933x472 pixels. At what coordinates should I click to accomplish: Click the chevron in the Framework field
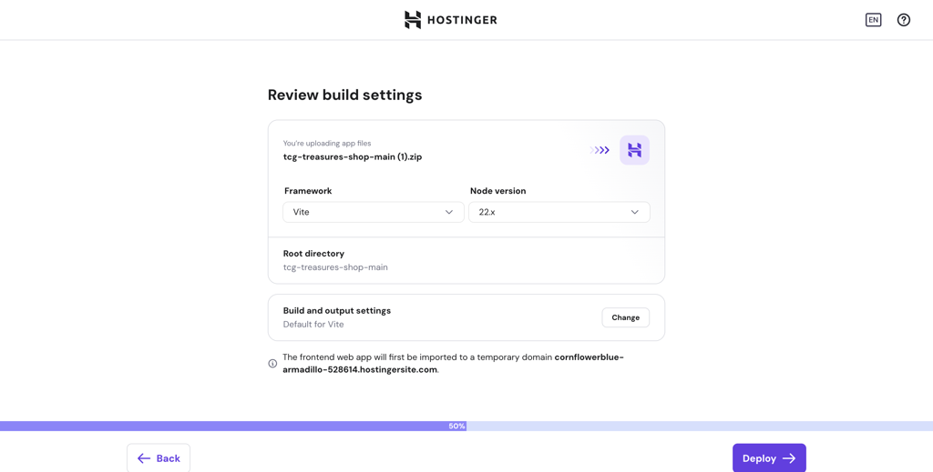tap(448, 212)
